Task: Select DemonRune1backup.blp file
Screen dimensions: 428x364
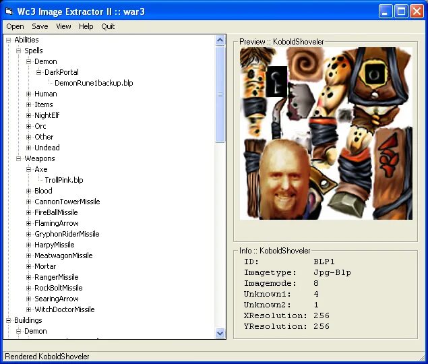Action: [x=94, y=83]
